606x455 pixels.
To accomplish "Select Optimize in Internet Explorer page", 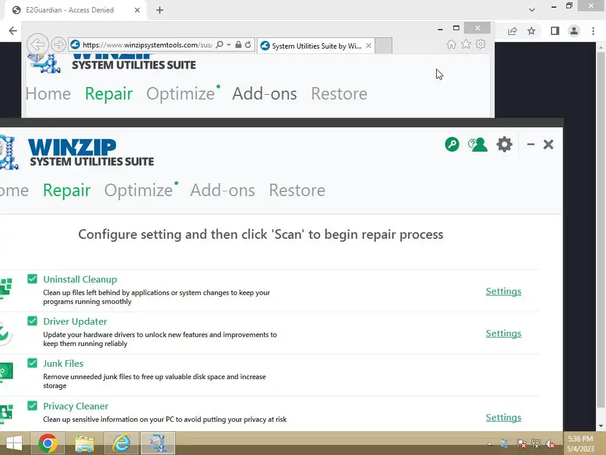I will click(180, 94).
